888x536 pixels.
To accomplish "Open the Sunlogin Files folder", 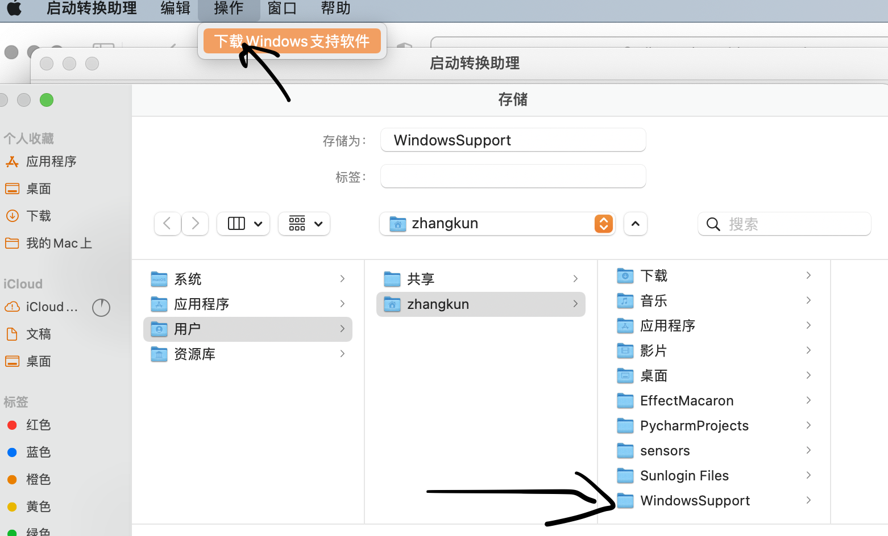I will point(714,475).
